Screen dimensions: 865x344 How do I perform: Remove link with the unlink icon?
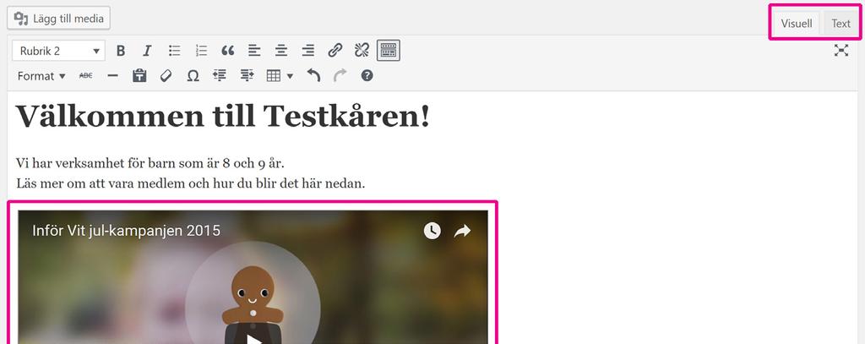(362, 51)
